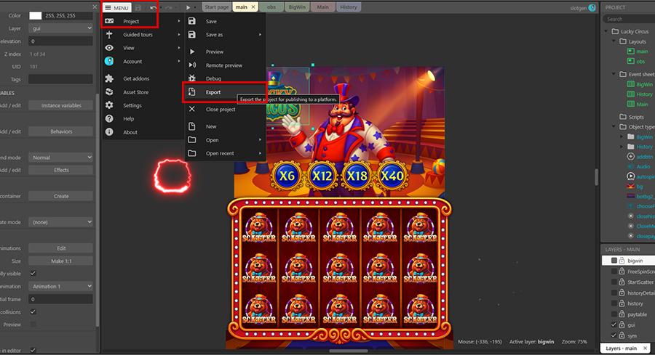Click the Remote preview icon
Image resolution: width=655 pixels, height=355 pixels.
[191, 65]
